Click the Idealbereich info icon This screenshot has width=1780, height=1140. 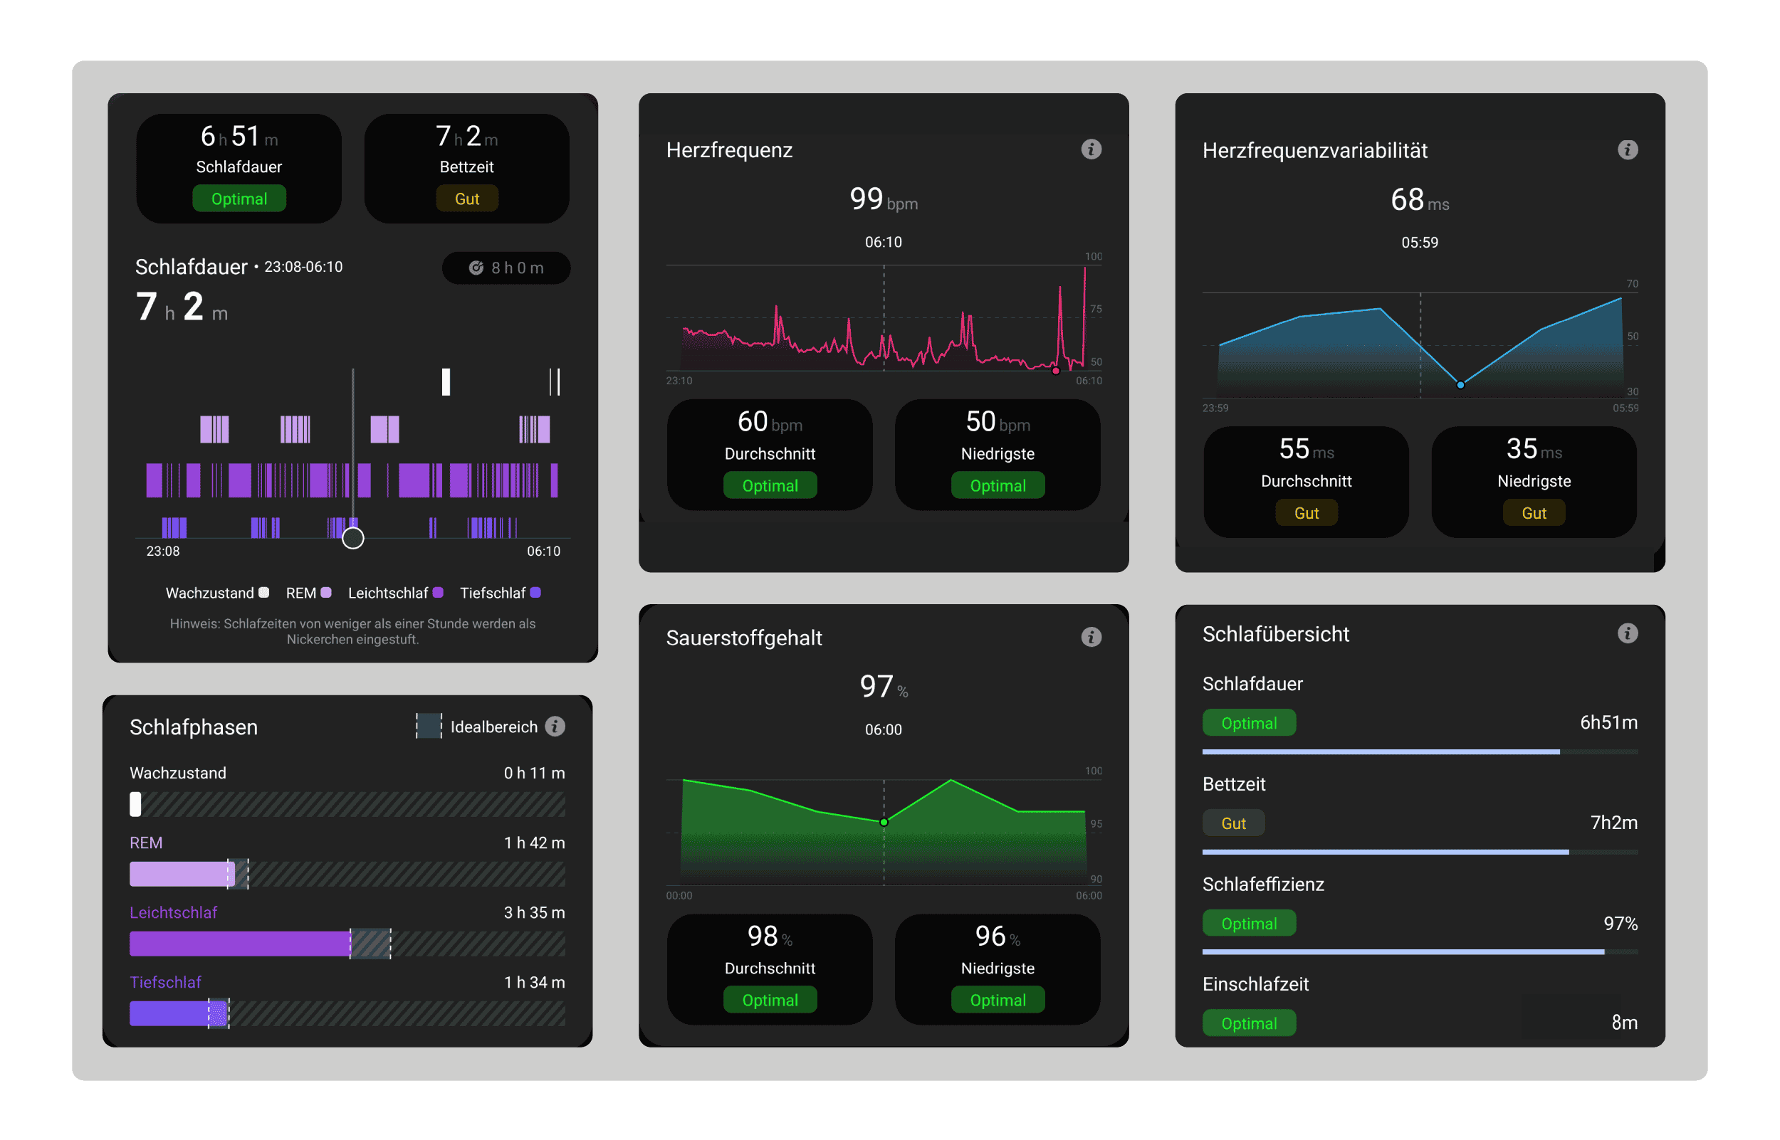point(555,726)
